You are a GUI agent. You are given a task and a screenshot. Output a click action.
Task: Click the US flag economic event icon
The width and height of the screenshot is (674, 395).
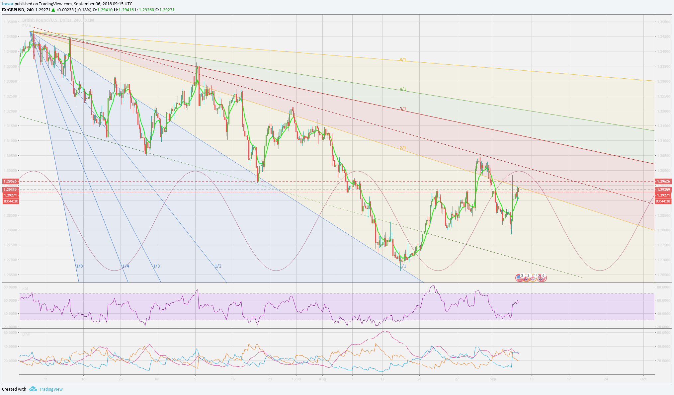[x=520, y=277]
